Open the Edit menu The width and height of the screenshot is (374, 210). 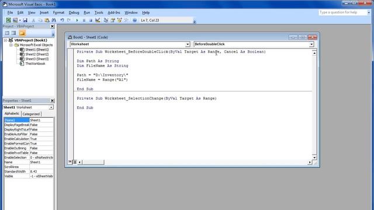click(x=20, y=13)
